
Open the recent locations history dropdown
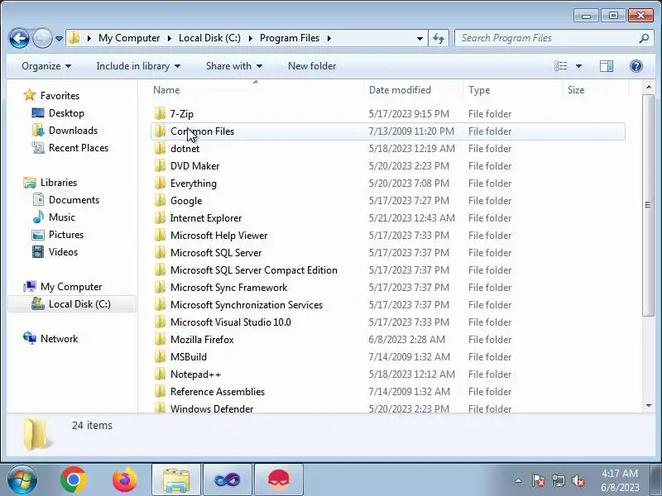tap(59, 38)
